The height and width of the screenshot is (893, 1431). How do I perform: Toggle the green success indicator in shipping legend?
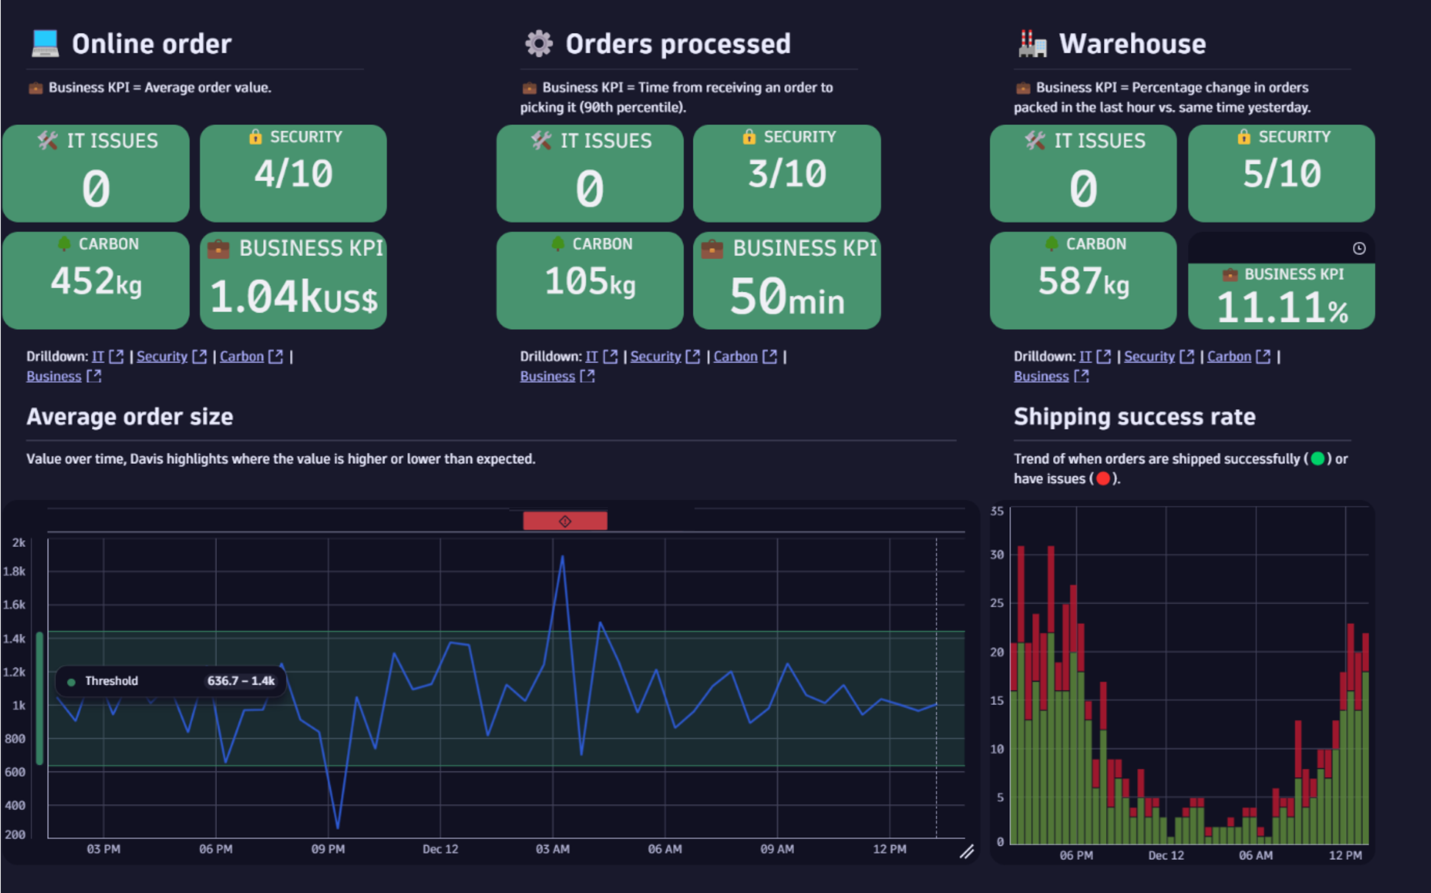click(1318, 459)
